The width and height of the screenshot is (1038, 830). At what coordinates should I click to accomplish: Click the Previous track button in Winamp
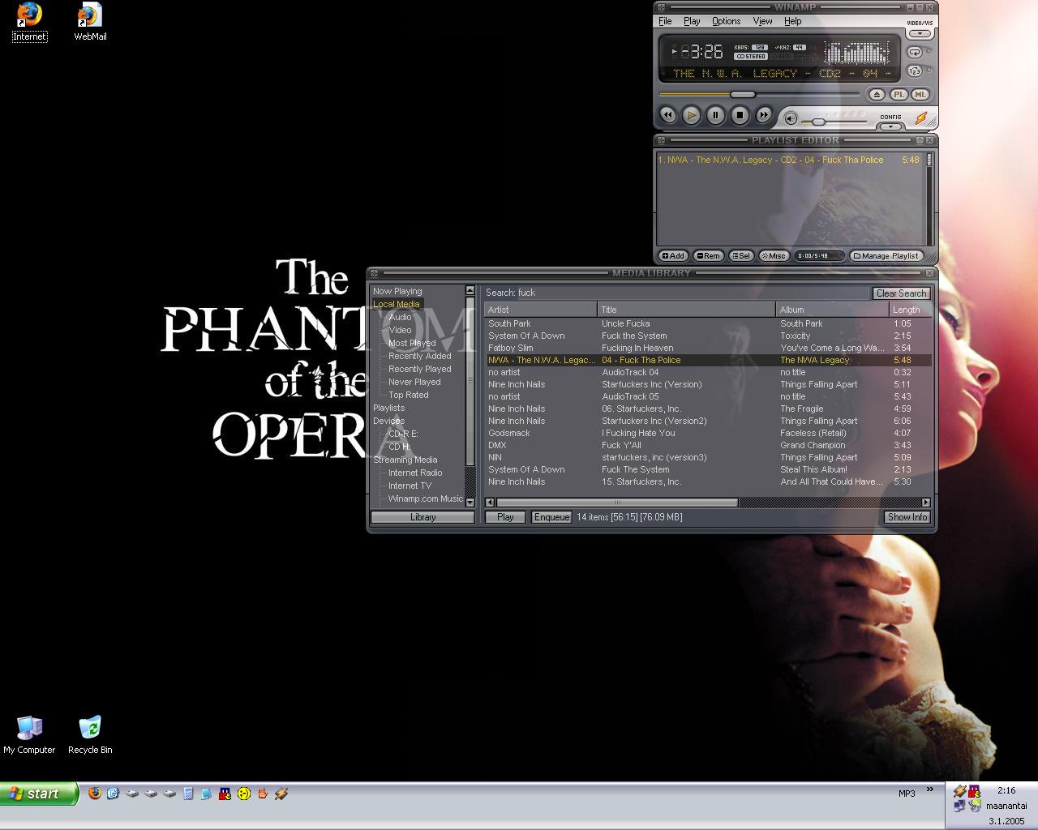667,116
